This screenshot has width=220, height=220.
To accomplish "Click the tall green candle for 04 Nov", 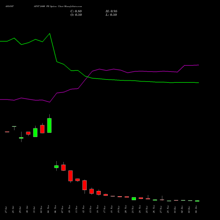I will [x=49, y=125].
